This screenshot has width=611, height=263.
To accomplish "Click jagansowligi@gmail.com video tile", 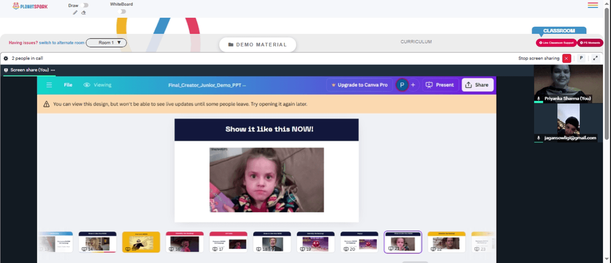I will [x=568, y=122].
